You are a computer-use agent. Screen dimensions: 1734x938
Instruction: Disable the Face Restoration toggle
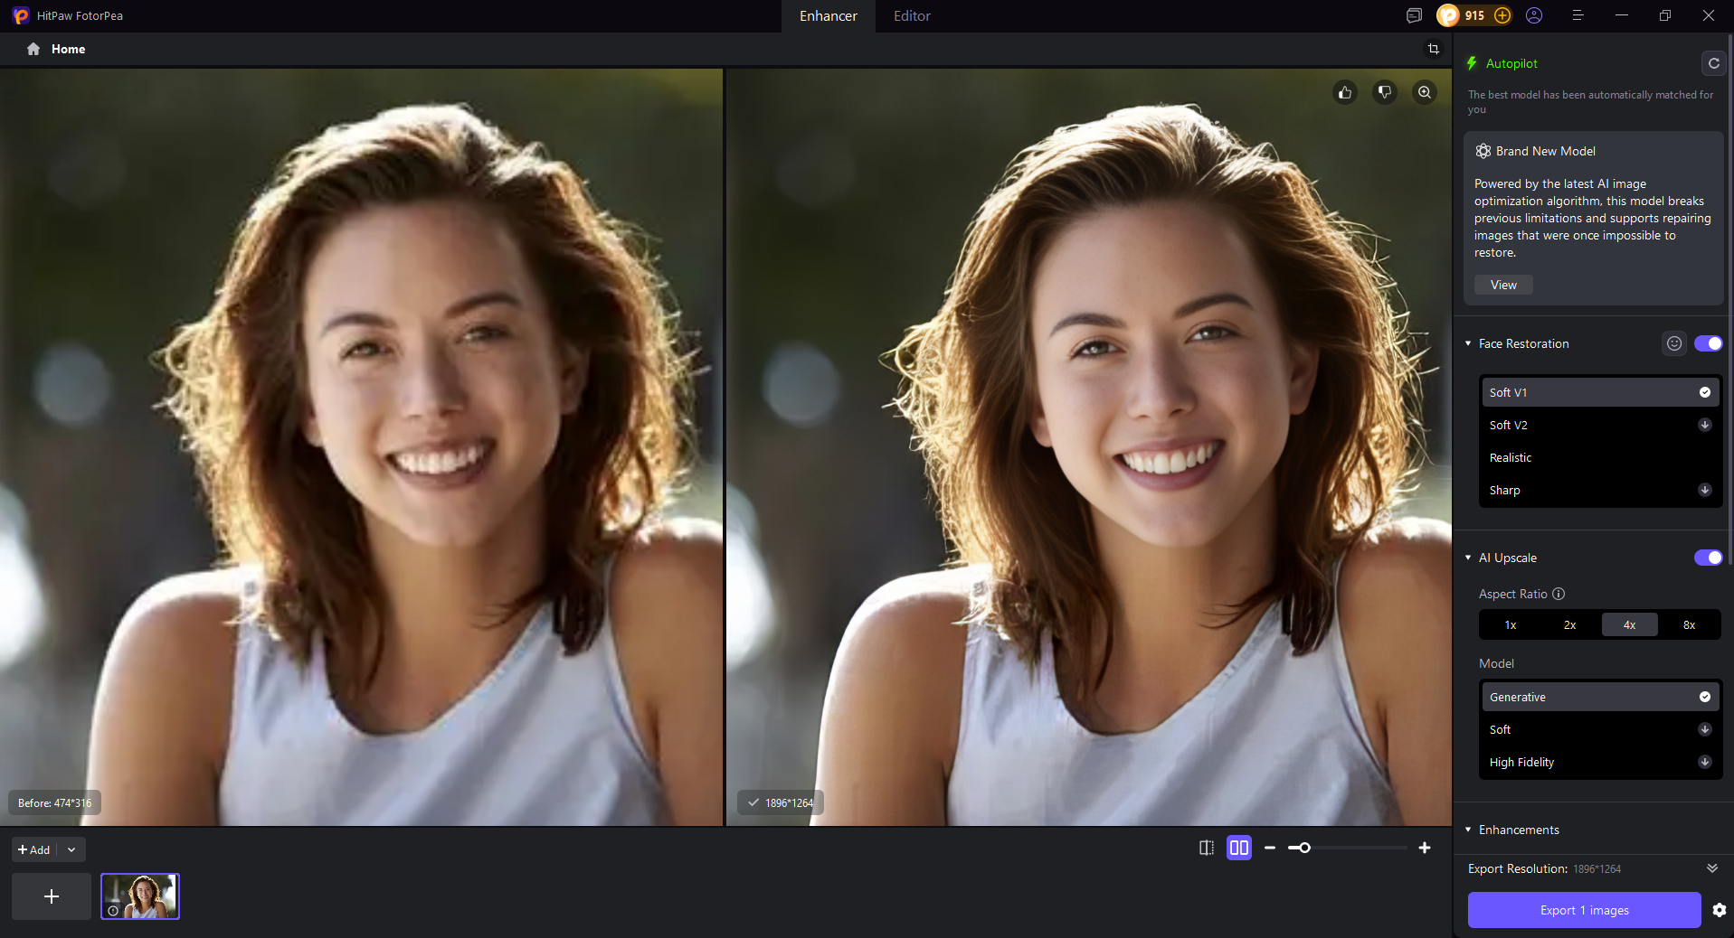coord(1708,343)
